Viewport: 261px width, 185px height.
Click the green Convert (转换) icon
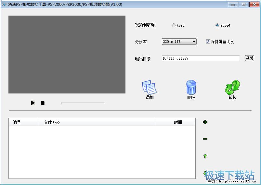pos(232,88)
